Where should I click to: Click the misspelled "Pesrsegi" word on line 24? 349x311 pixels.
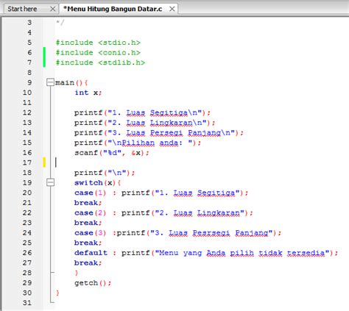pyautogui.click(x=211, y=233)
